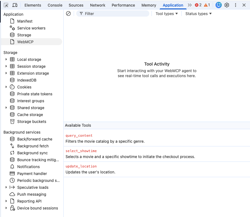Image resolution: width=250 pixels, height=217 pixels.
Task: Click the Local storage grid icon
Action: pyautogui.click(x=12, y=59)
